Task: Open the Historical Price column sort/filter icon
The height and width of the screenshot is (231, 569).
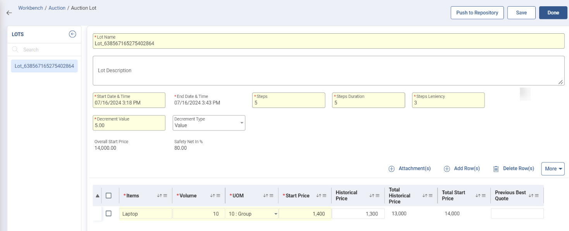Action: tap(375, 196)
